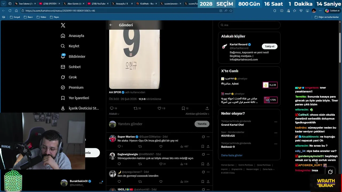Open Hizmet Şartları footer link
Screen dimensions: 342x192
click(228, 165)
